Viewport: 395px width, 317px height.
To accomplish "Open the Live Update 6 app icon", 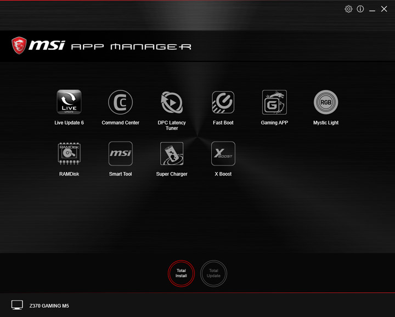I will click(x=69, y=102).
